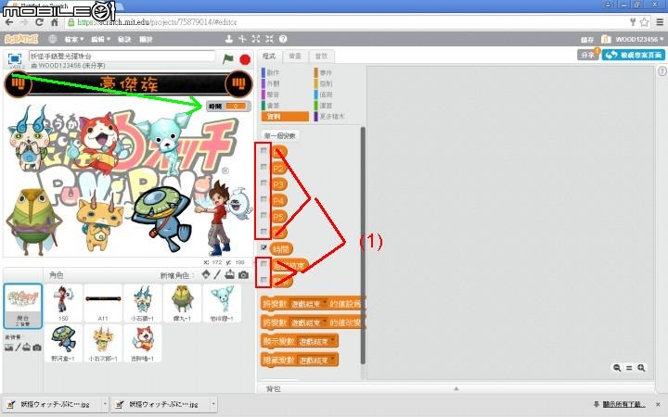Switch to the 程式 (Scripts) tab
Screen dimensions: 668x417
tap(269, 56)
